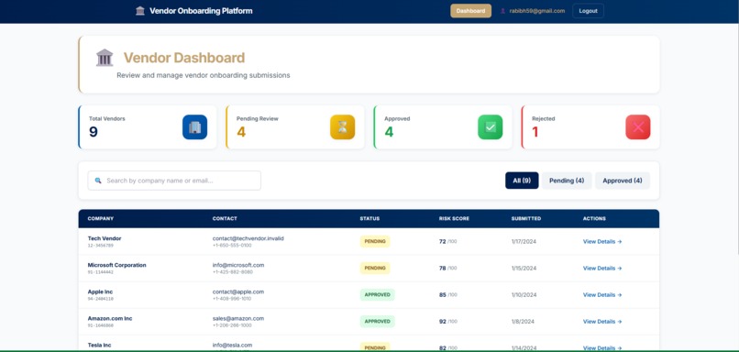
Task: Filter by Pending (4) tab
Action: [567, 181]
